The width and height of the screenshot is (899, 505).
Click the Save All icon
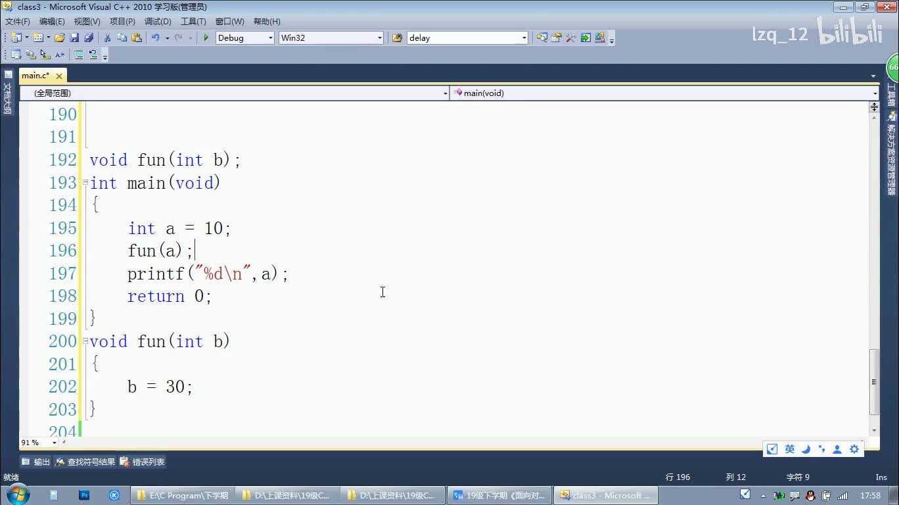pos(87,38)
